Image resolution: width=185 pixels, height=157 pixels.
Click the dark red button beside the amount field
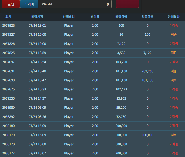tap(128, 4)
